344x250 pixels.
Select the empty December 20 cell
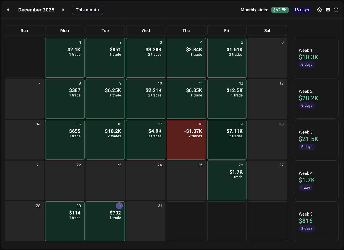pos(267,140)
